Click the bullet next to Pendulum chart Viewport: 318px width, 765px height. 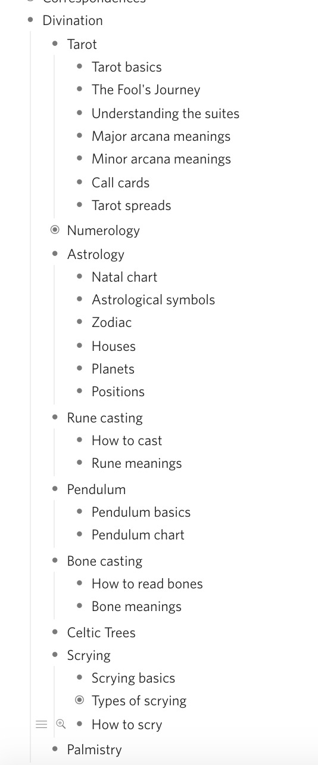coord(80,535)
